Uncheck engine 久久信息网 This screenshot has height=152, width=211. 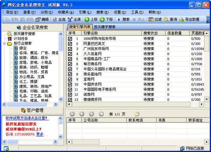(70, 54)
